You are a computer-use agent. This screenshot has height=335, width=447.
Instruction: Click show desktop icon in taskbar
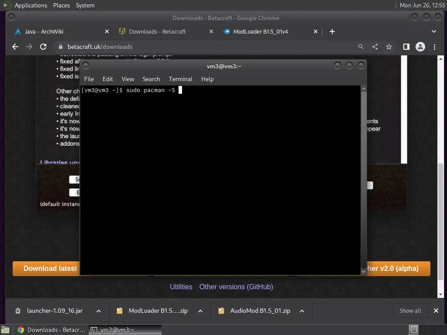pos(5,330)
